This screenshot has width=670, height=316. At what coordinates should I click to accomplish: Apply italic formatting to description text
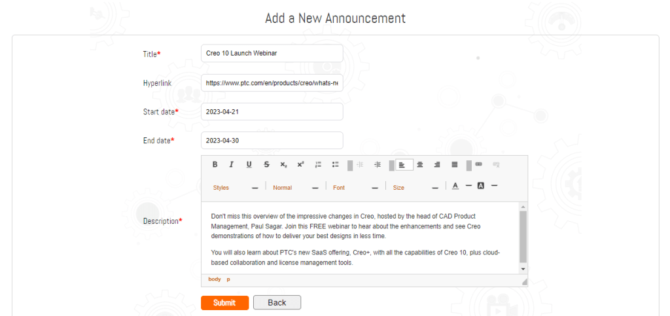231,165
